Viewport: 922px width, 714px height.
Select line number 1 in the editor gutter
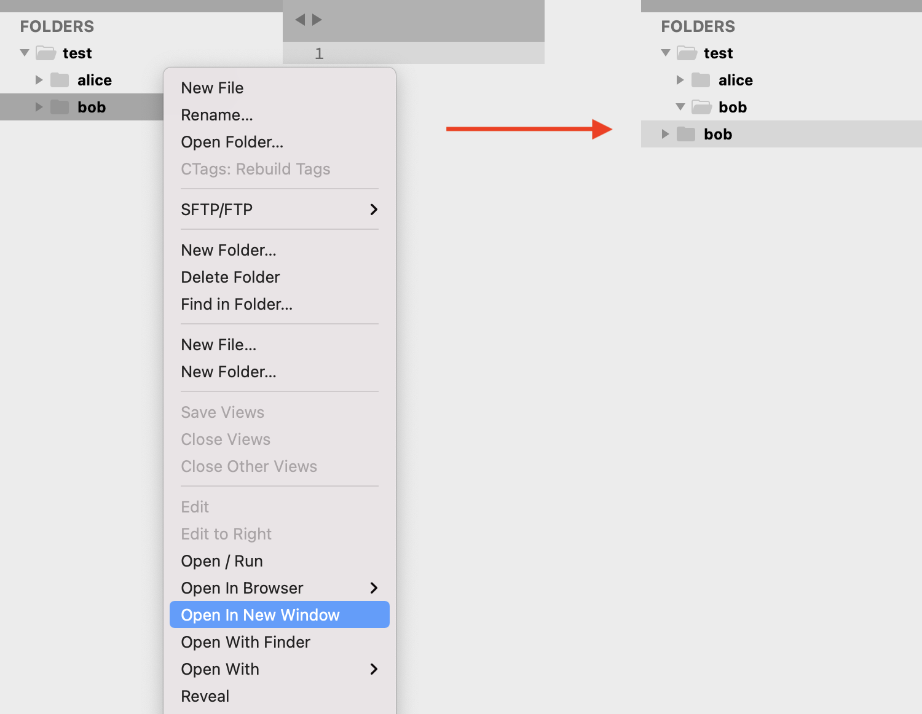[319, 53]
